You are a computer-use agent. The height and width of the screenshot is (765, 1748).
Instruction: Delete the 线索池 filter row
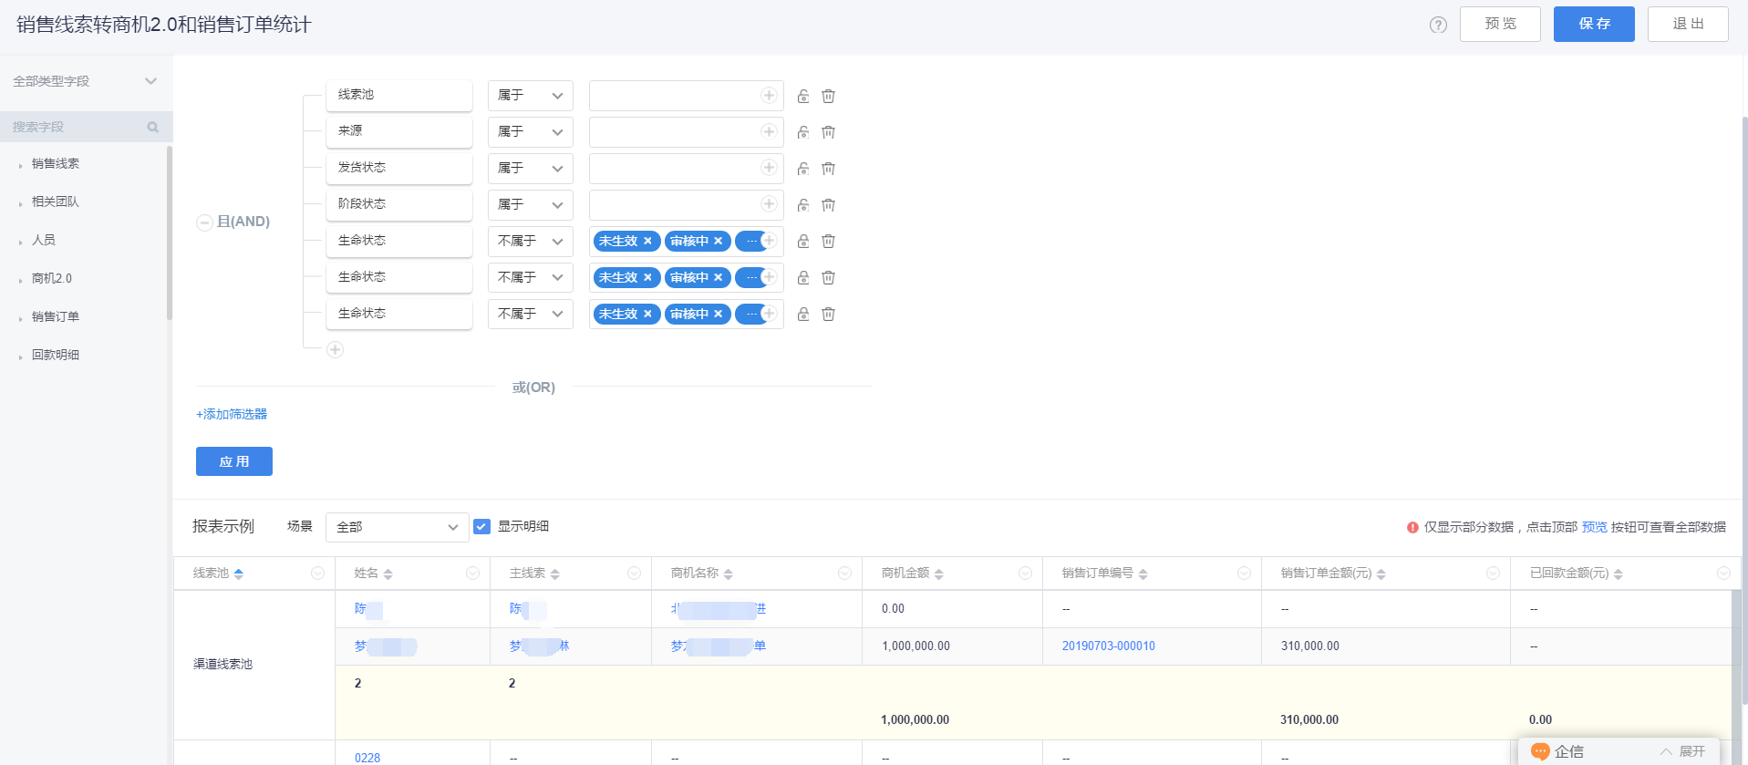[828, 96]
